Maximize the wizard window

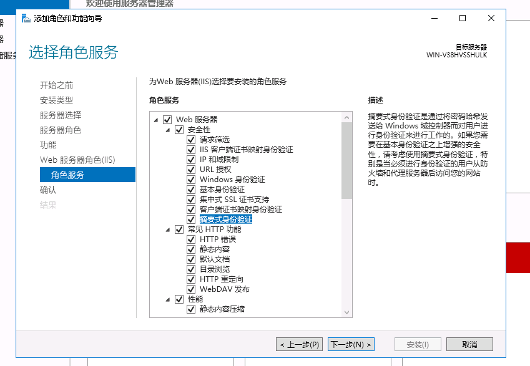pyautogui.click(x=463, y=18)
